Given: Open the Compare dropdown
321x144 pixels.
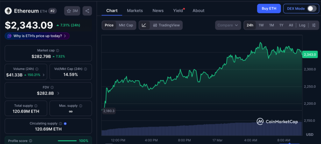Looking at the screenshot, I should [228, 25].
